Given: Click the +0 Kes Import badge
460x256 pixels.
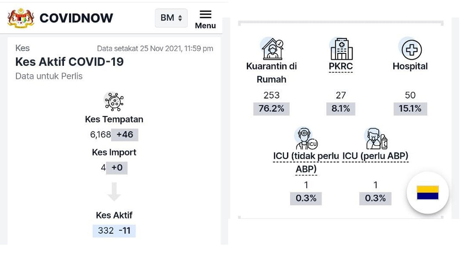Looking at the screenshot, I should [x=117, y=168].
